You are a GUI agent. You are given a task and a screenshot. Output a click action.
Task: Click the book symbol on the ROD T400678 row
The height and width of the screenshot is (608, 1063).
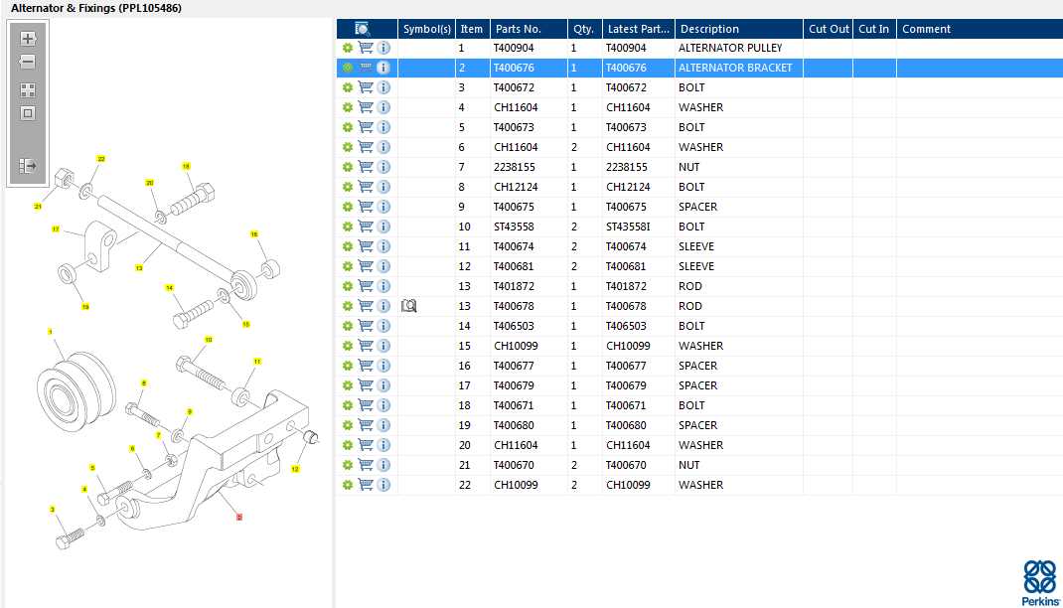(408, 306)
